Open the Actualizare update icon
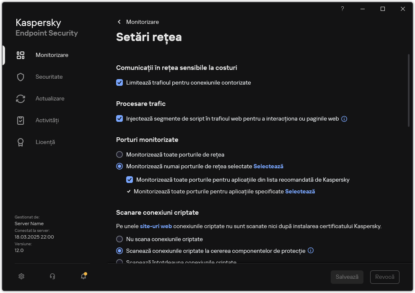The width and height of the screenshot is (415, 293). [21, 98]
